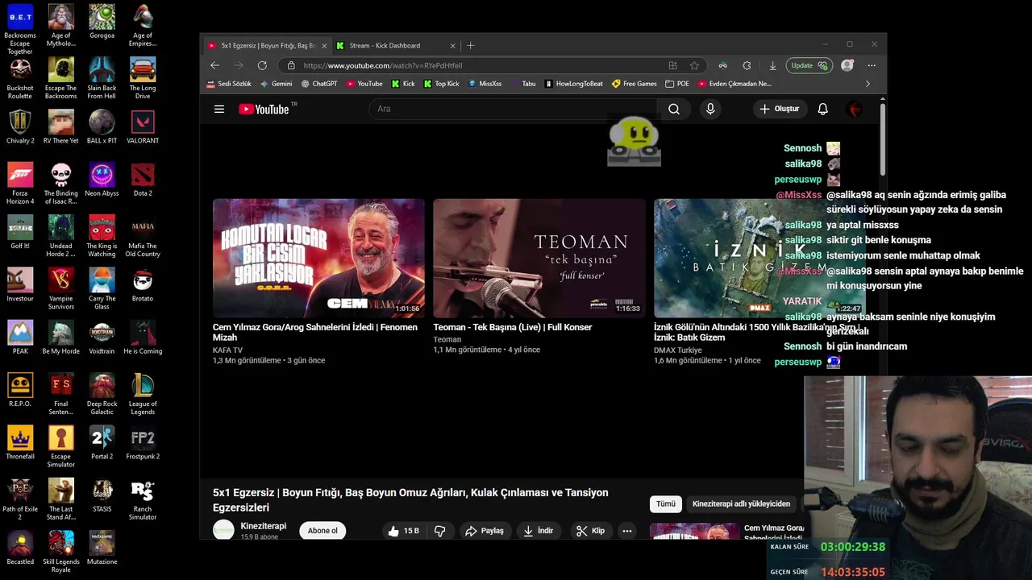1032x580 pixels.
Task: Switch to 5x1 Egzersiz YouTube tab
Action: [266, 46]
